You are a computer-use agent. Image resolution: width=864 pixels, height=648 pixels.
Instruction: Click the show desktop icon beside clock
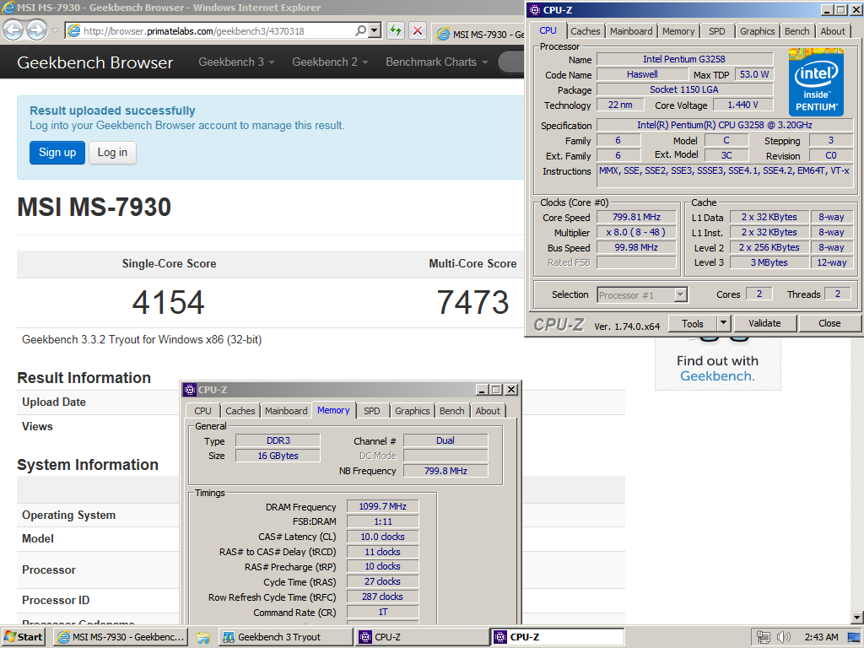[854, 637]
